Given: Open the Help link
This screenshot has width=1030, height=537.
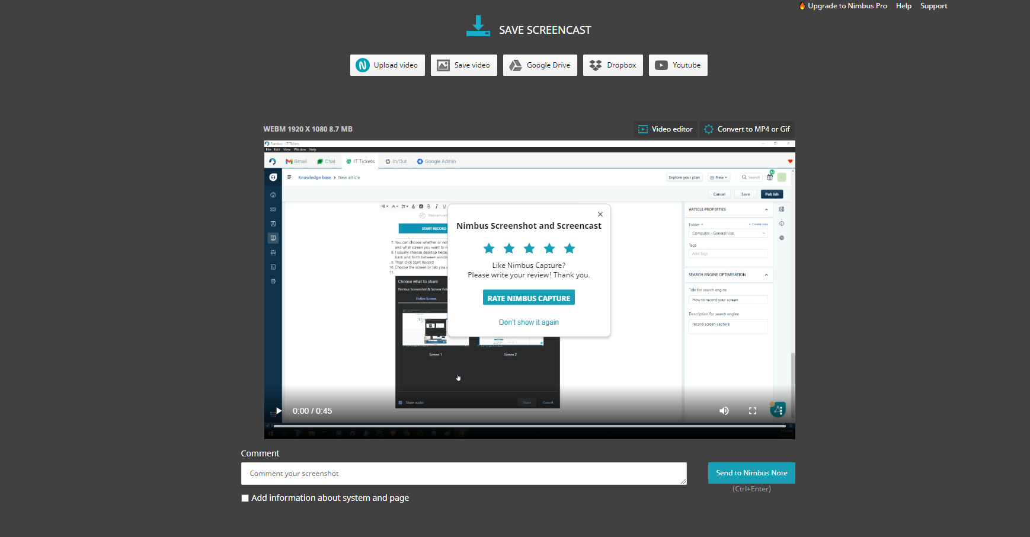Looking at the screenshot, I should click(904, 6).
